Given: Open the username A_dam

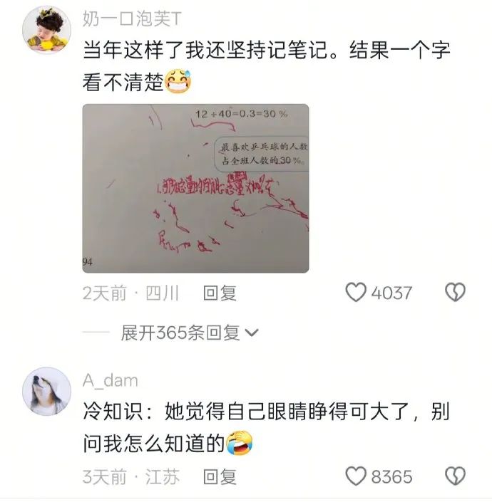Looking at the screenshot, I should click(111, 381).
